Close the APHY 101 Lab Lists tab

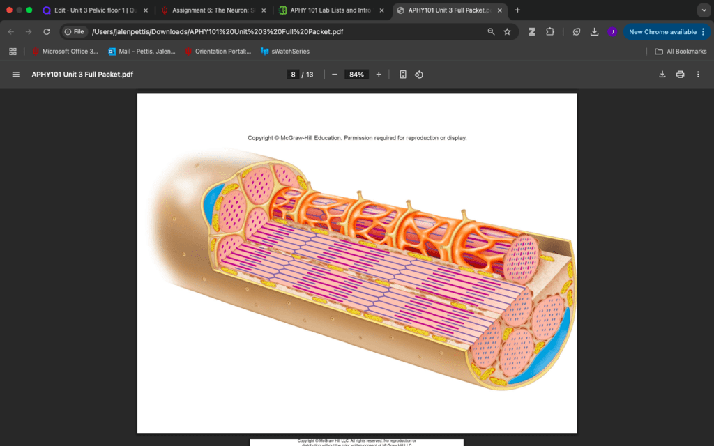click(x=381, y=10)
